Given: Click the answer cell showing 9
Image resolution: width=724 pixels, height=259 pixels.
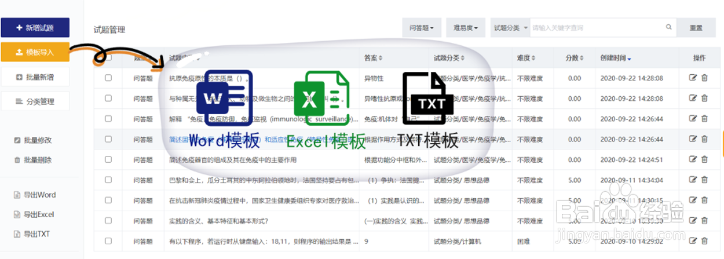Looking at the screenshot, I should pyautogui.click(x=366, y=241).
